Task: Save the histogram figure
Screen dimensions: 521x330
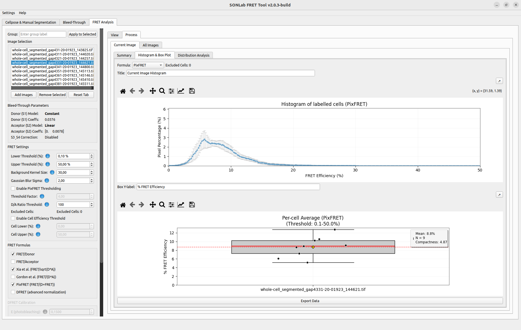Action: [x=192, y=91]
